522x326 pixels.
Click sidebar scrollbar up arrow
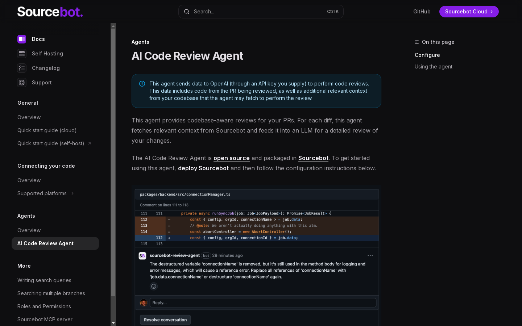(113, 26)
